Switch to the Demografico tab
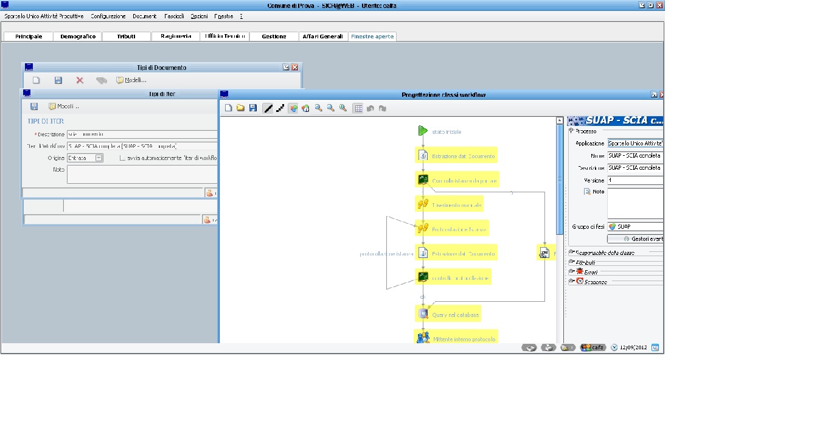The image size is (831, 443). [x=78, y=37]
